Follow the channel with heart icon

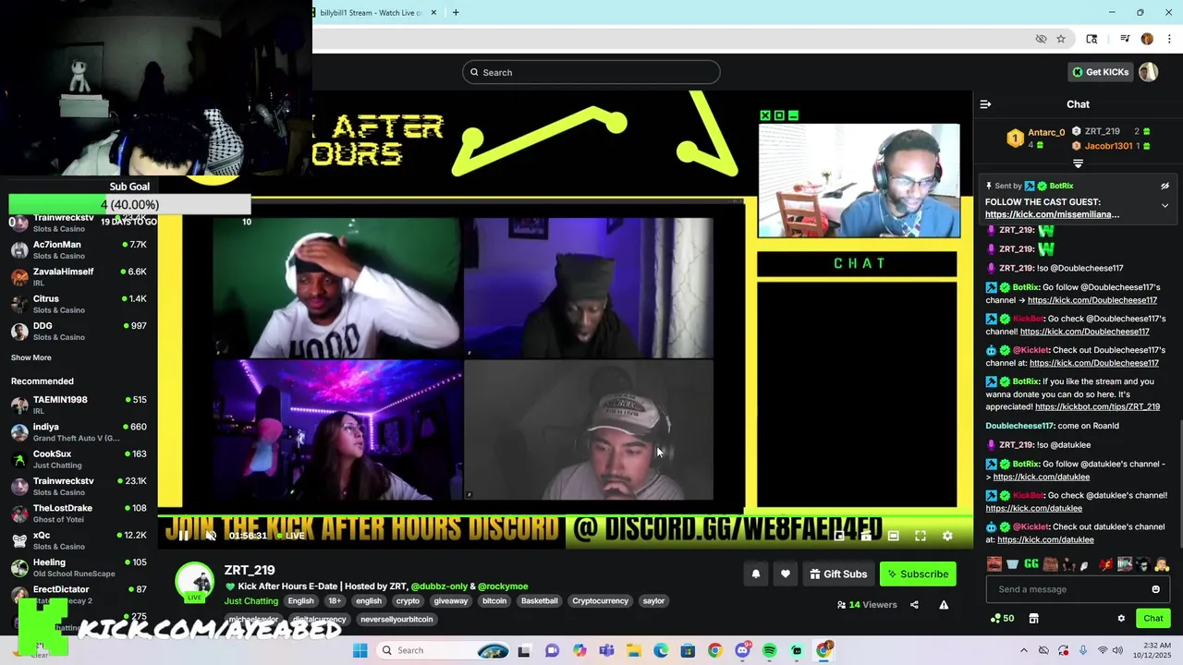786,574
